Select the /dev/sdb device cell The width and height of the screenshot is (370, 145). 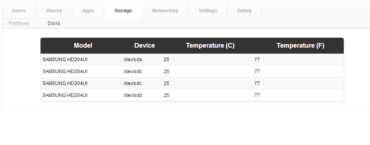coord(133,71)
